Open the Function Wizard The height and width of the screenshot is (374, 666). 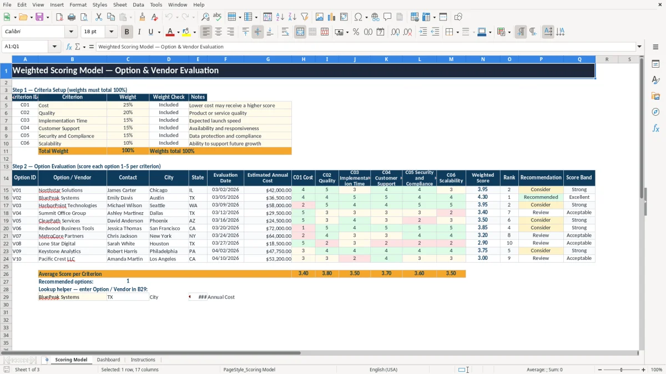coord(69,47)
